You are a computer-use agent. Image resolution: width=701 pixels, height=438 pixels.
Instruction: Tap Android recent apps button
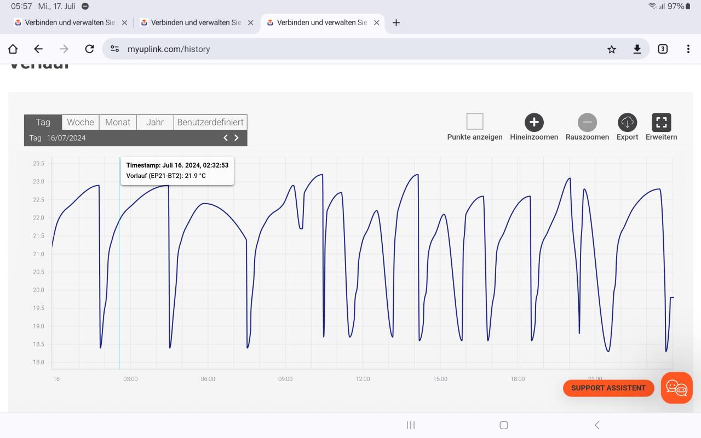tap(410, 425)
